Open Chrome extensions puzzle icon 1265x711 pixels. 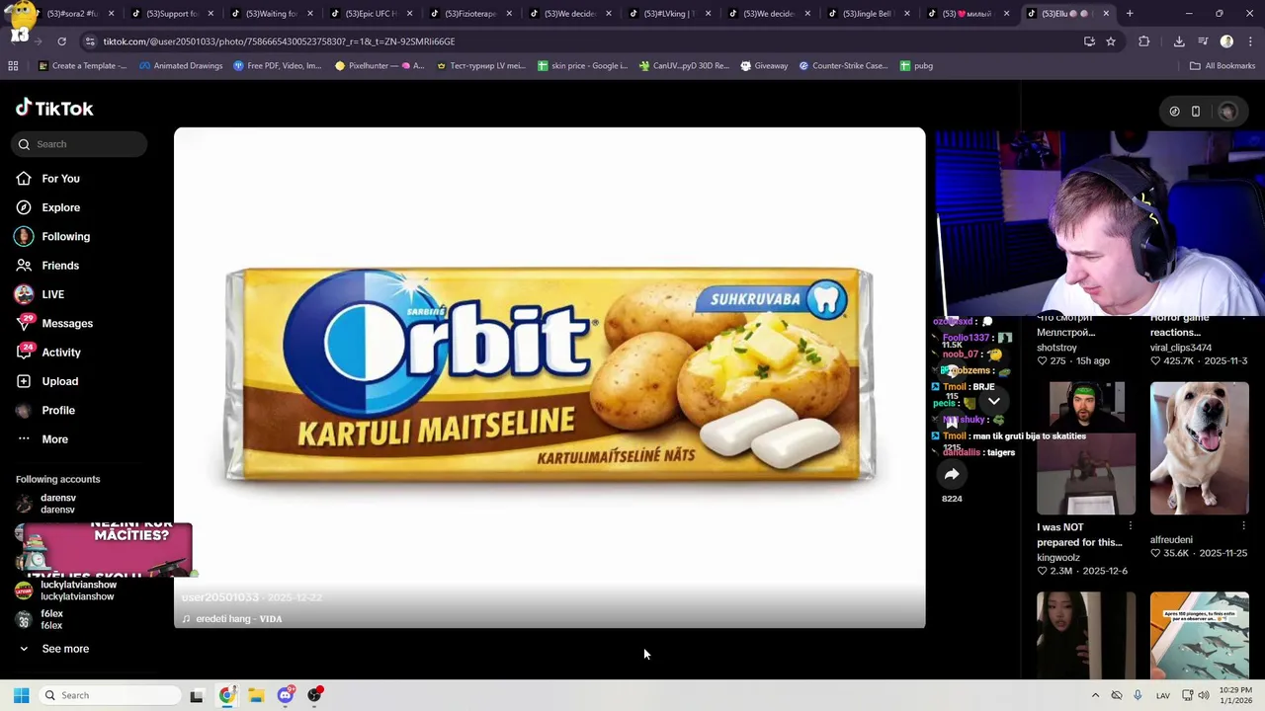click(x=1144, y=41)
